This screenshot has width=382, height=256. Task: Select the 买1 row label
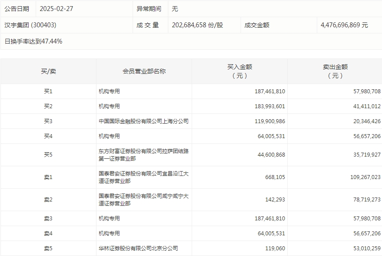point(48,91)
